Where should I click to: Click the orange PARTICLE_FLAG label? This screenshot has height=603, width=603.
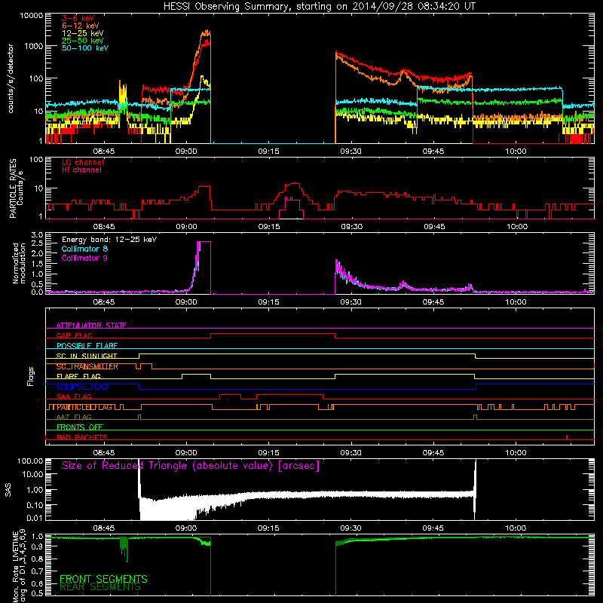(84, 407)
